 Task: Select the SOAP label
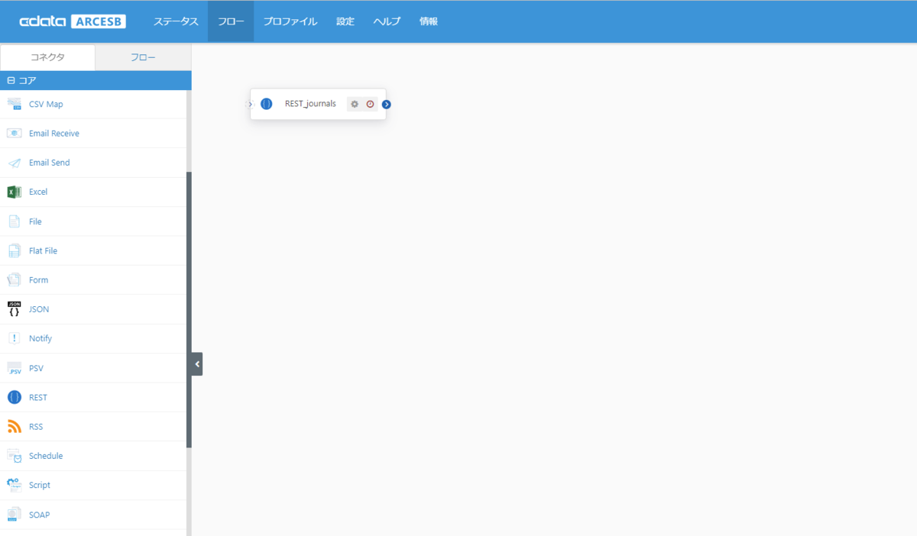pyautogui.click(x=39, y=515)
